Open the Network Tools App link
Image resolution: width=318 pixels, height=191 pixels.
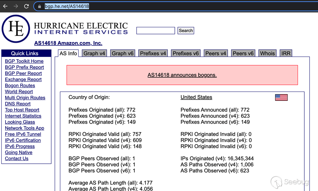[24, 128]
